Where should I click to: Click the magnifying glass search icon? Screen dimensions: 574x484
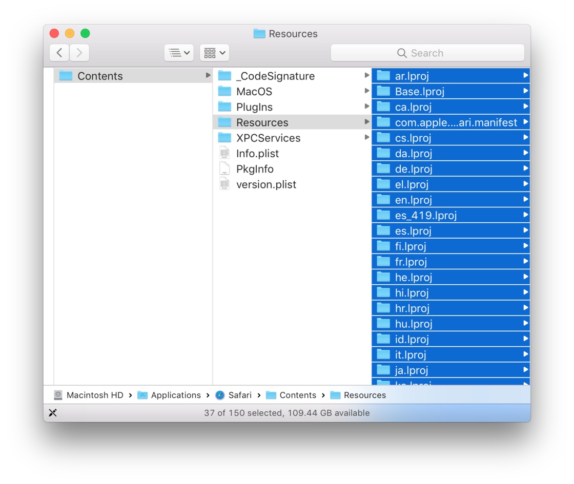tap(402, 53)
